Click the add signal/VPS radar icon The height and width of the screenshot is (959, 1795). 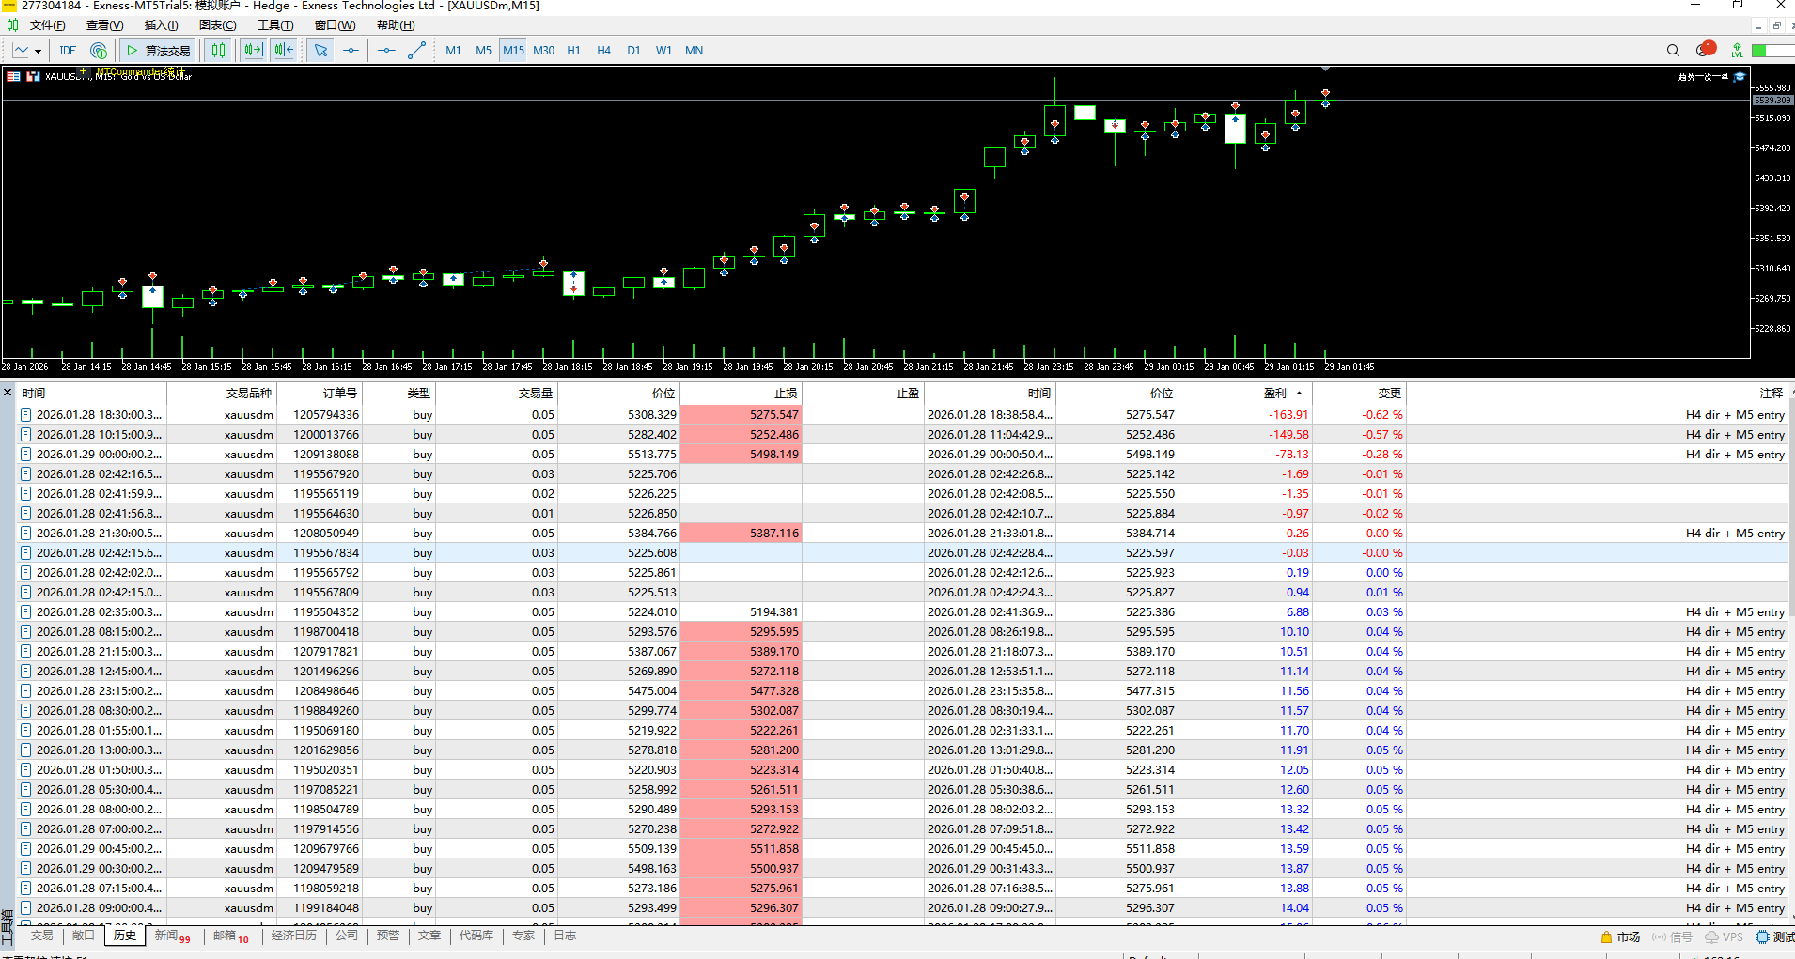(99, 51)
